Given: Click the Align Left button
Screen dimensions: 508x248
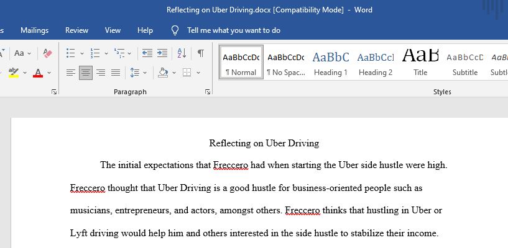Looking at the screenshot, I should pyautogui.click(x=71, y=73).
